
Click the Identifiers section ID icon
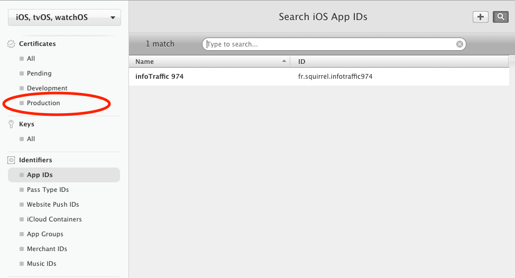tap(11, 160)
